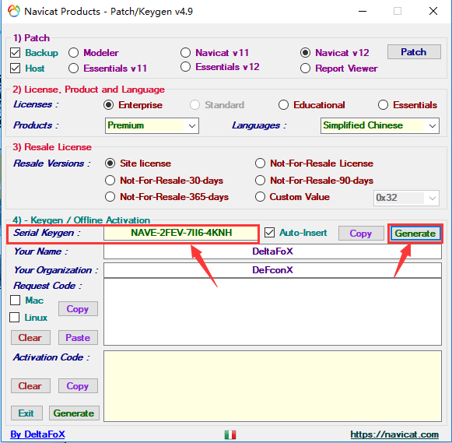Enable the Mac checkbox
The height and width of the screenshot is (443, 452).
(15, 301)
